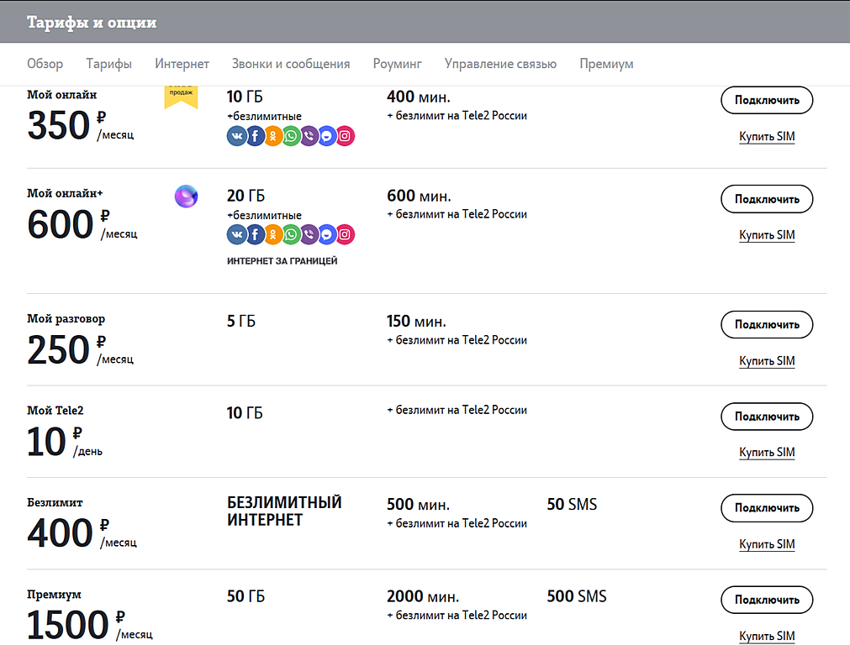Click the Odnoklassniki icon in Мой онлайн+ row
This screenshot has width=850, height=645.
click(x=273, y=234)
